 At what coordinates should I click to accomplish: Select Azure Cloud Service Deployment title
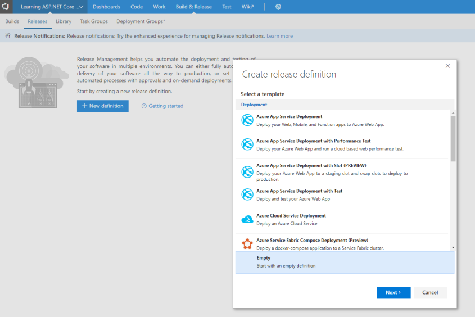pos(291,216)
